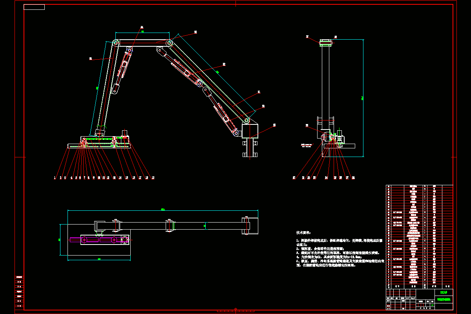This screenshot has width=471, height=314.
Task: Select part balloon number 9
Action: pyautogui.click(x=94, y=178)
